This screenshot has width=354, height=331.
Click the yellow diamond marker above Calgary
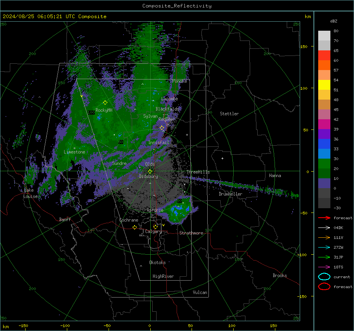pyautogui.click(x=155, y=227)
